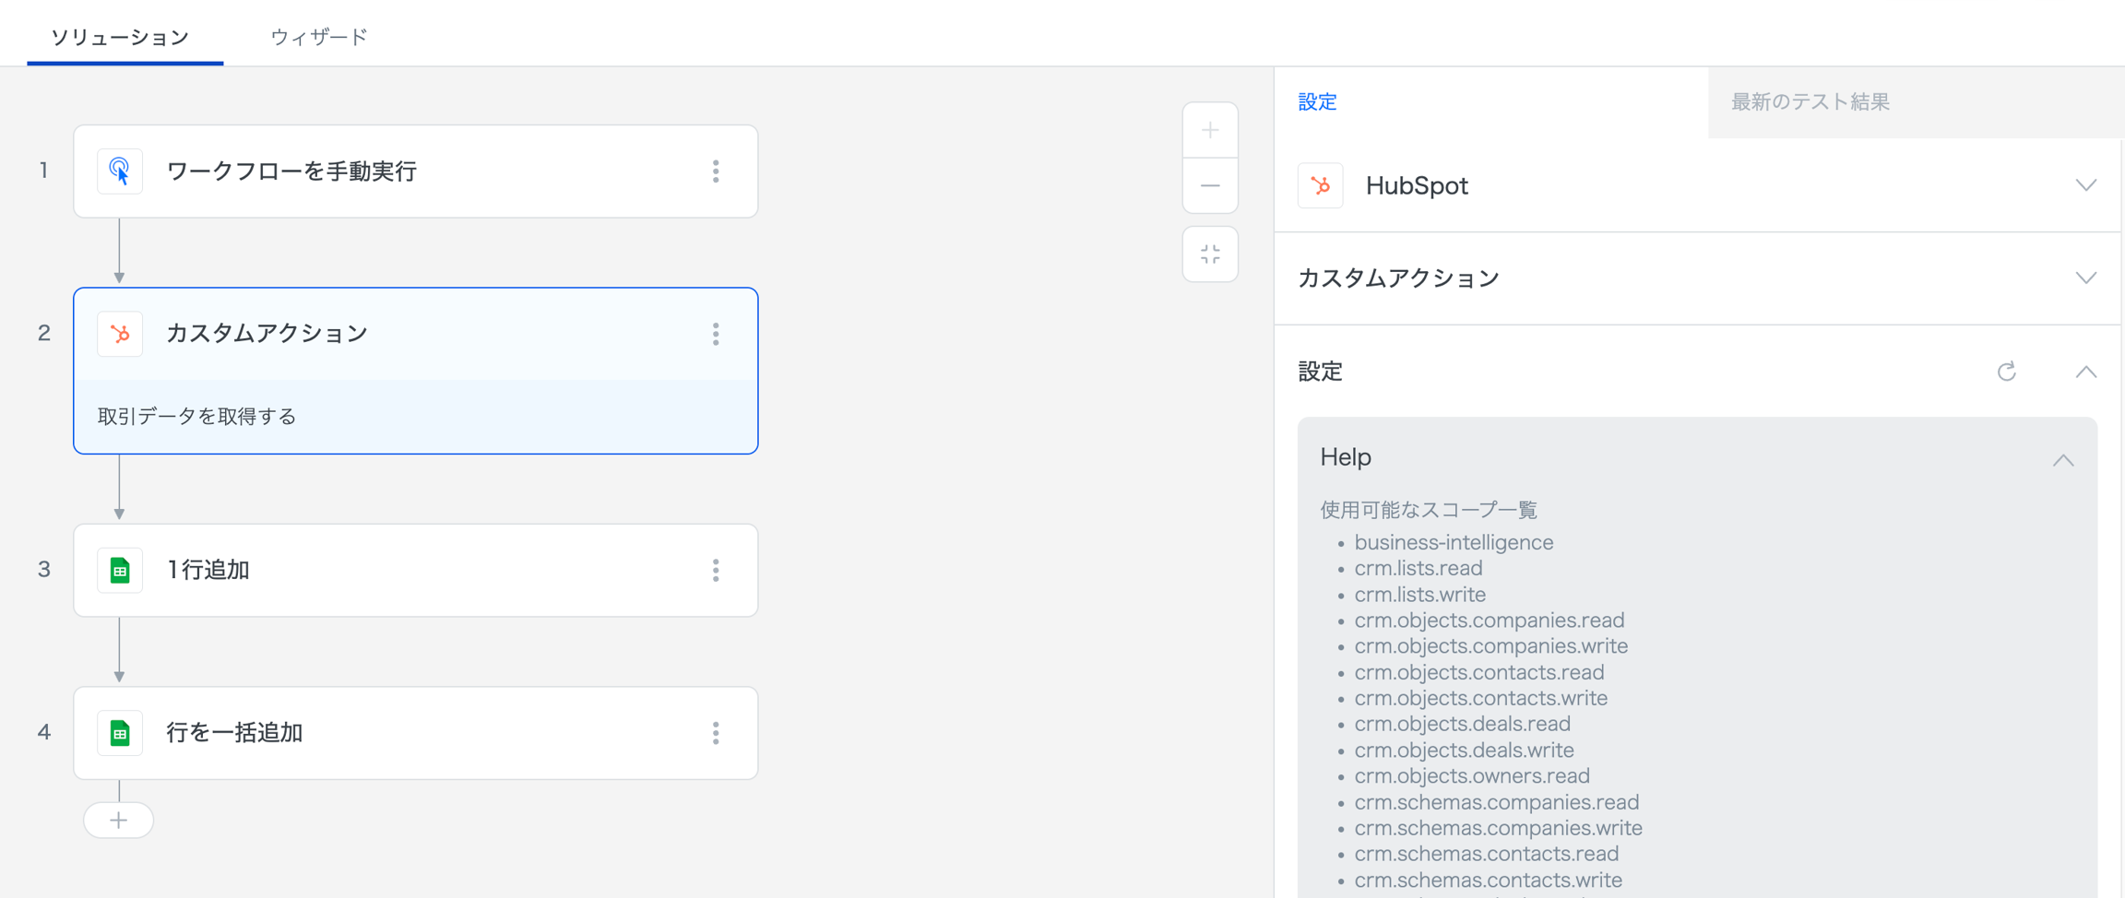The height and width of the screenshot is (898, 2125).
Task: Refresh the 設定 section
Action: tap(2007, 372)
